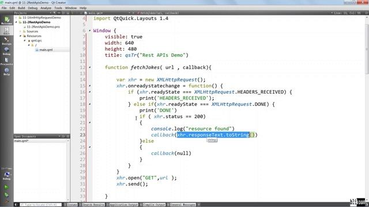The image size is (369, 207).
Task: Open the Edit menu
Action: (12, 7)
